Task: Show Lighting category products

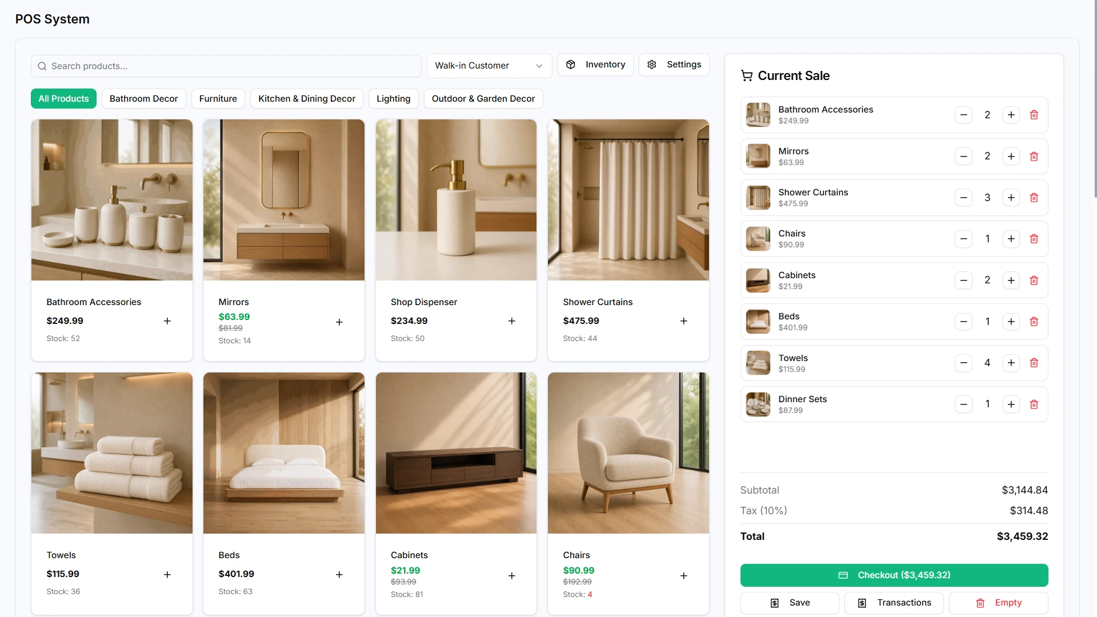Action: pos(394,99)
